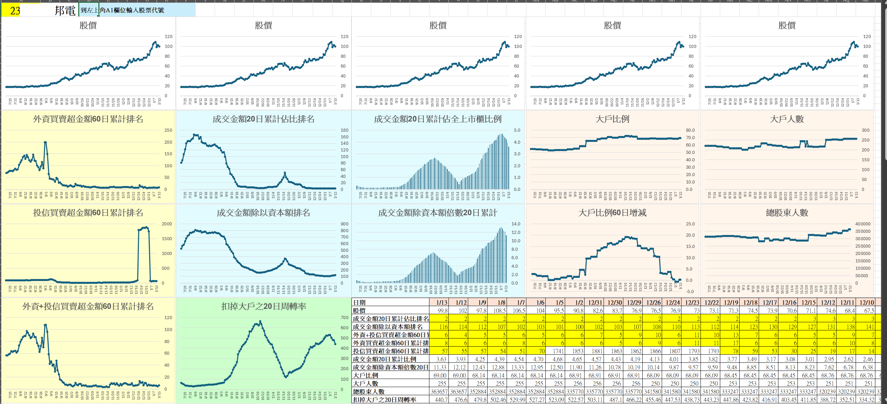Image resolution: width=887 pixels, height=404 pixels.
Task: Select the 1/13 date column header cell
Action: (x=439, y=302)
